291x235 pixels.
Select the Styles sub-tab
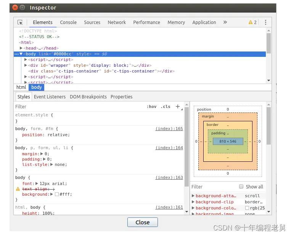coord(24,97)
